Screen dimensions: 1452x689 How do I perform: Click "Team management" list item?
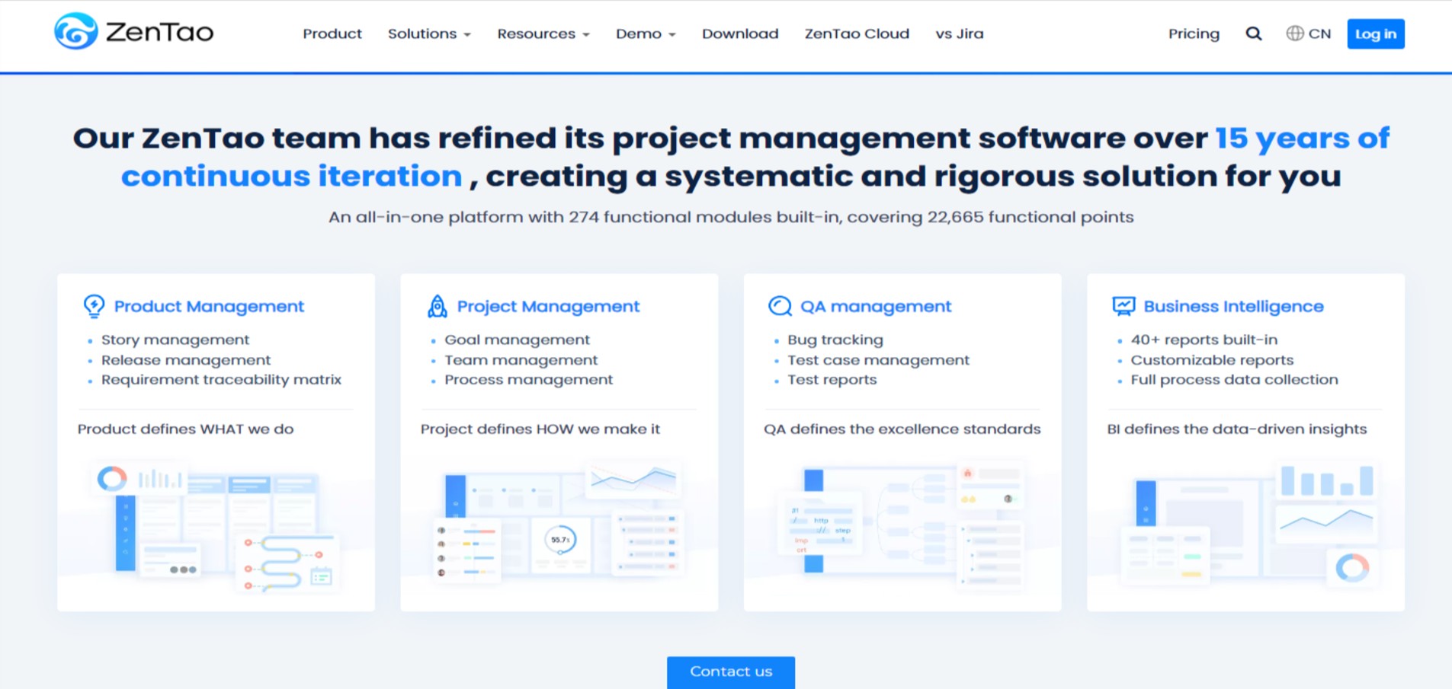[521, 360]
